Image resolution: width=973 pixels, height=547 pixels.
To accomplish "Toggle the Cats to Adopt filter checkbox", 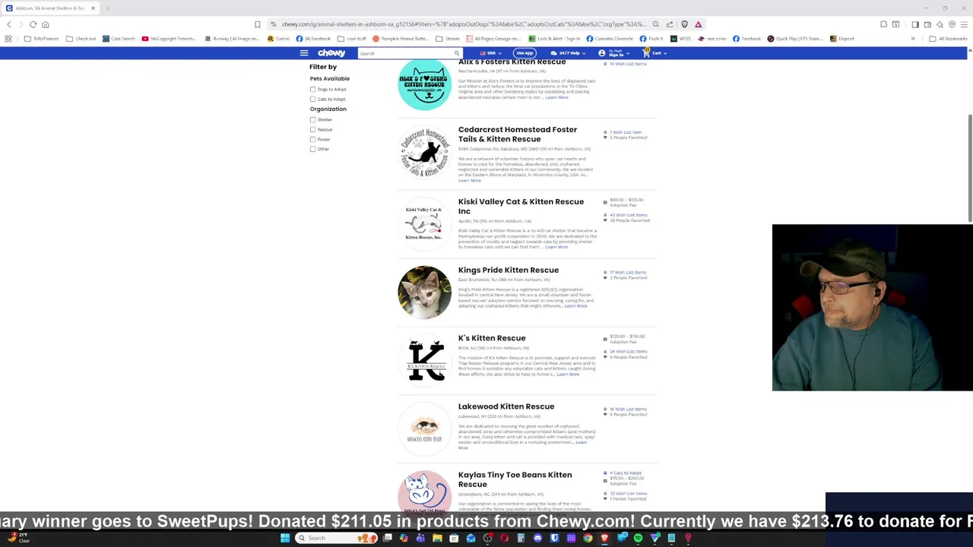I will [x=312, y=100].
